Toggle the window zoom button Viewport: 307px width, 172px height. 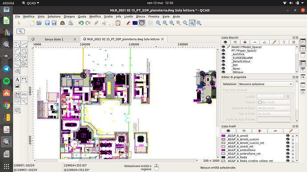click(x=192, y=23)
